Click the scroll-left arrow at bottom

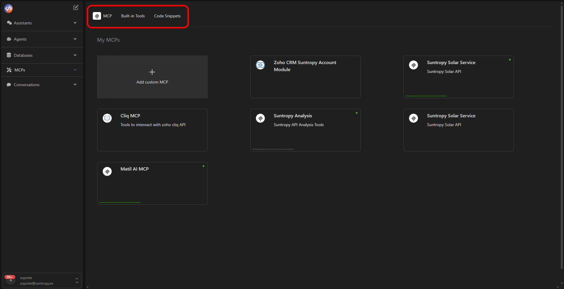[87, 287]
